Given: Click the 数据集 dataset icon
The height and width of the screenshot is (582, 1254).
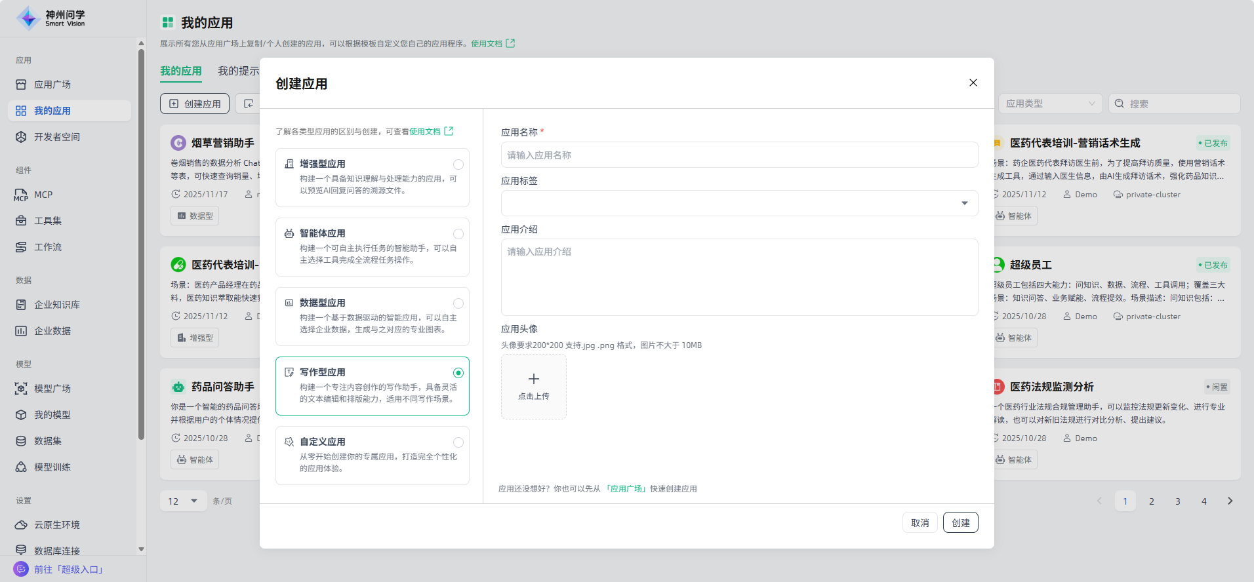Looking at the screenshot, I should 21,441.
